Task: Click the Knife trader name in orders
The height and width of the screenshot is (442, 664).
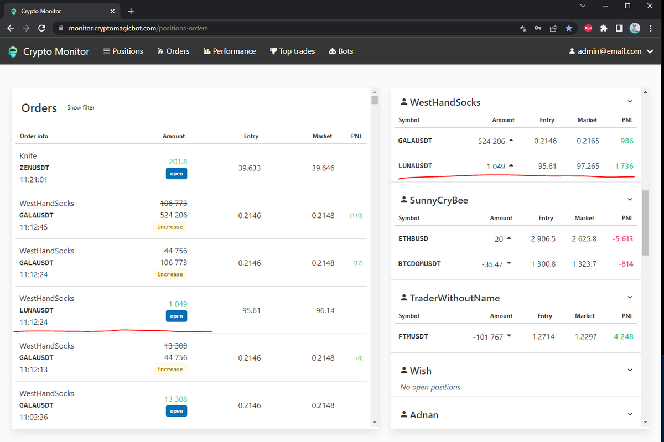Action: [28, 156]
